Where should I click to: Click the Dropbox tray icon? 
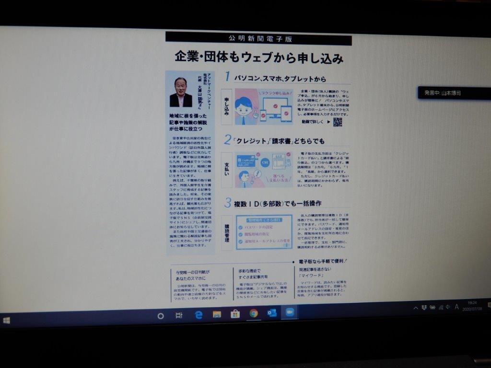(x=424, y=308)
